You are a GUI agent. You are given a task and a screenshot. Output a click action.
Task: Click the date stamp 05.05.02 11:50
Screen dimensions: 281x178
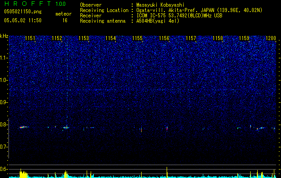(x=23, y=20)
